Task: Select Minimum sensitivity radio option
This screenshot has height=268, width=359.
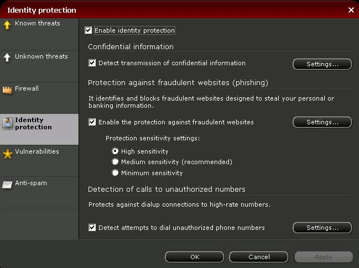Action: tap(115, 172)
